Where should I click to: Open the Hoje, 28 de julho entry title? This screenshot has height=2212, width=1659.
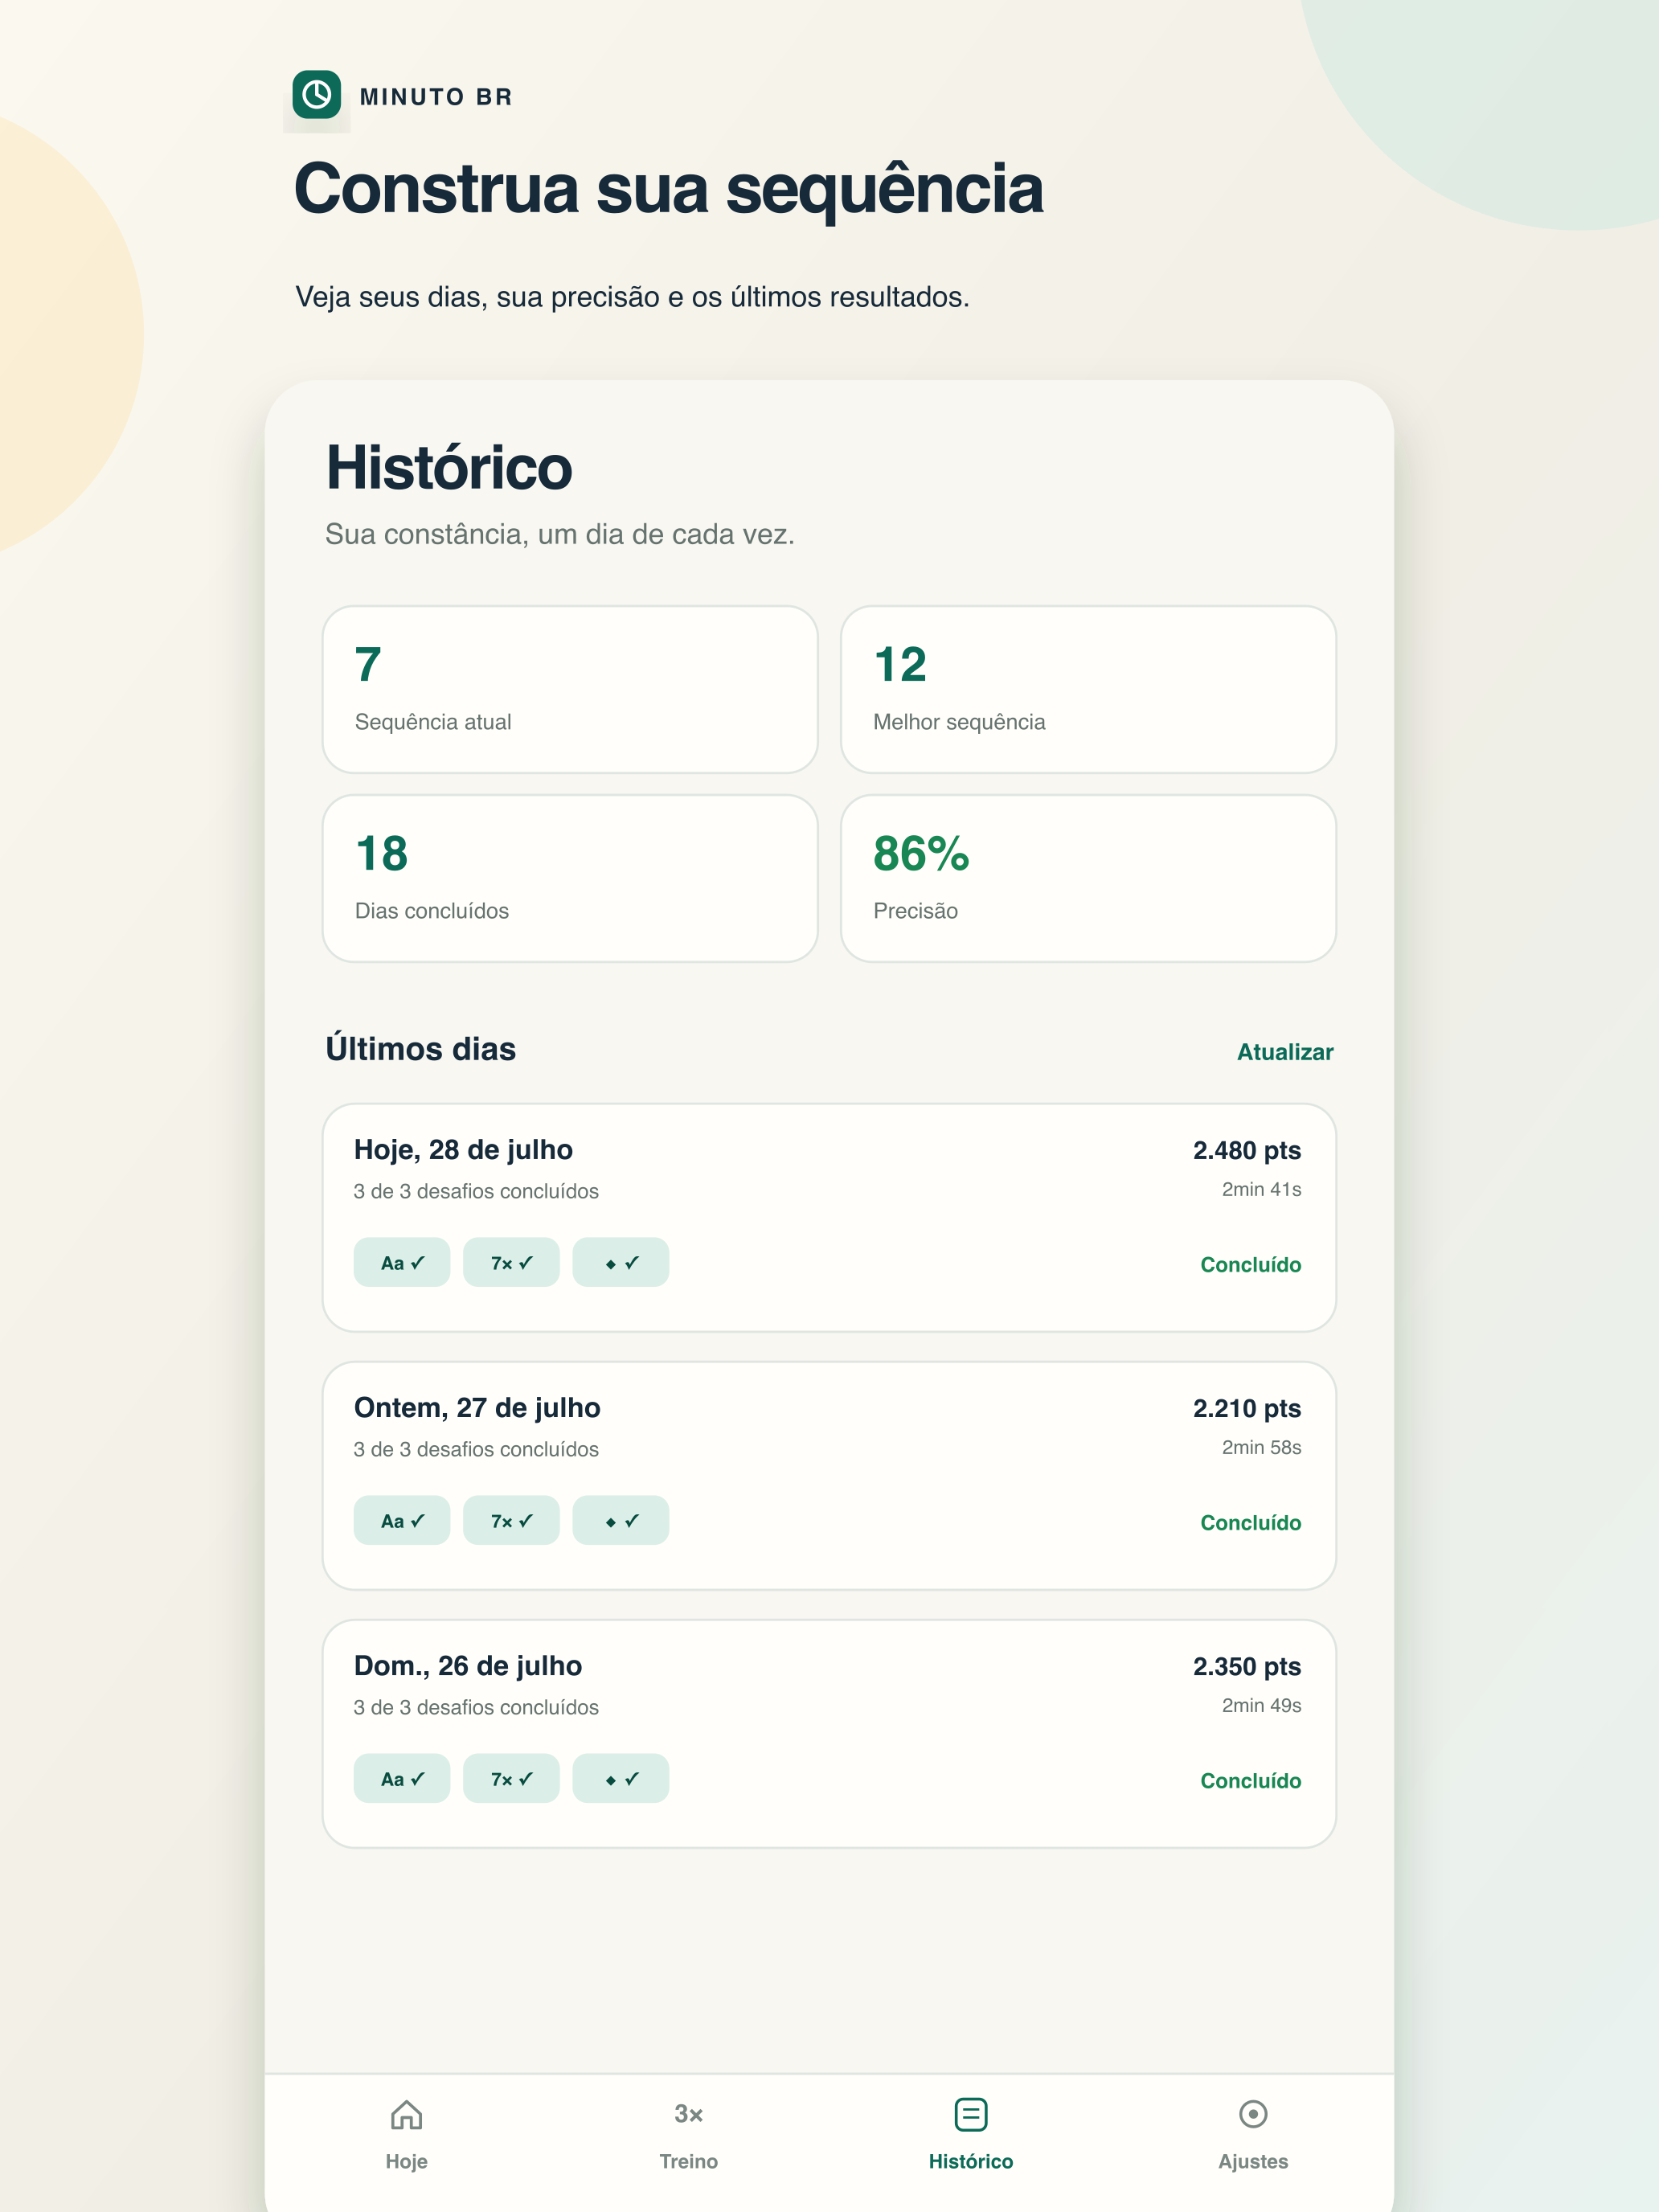coord(463,1150)
